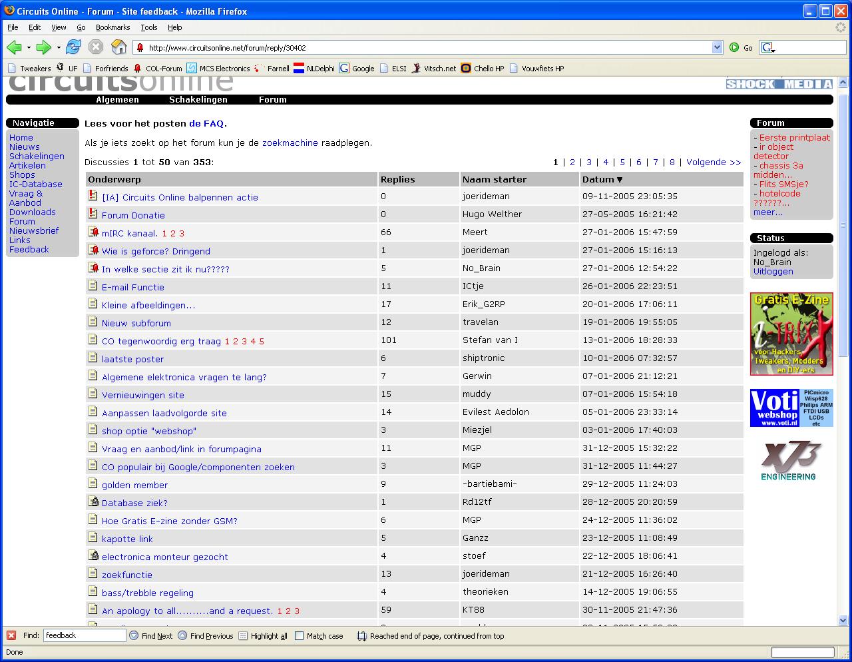The height and width of the screenshot is (662, 852).
Task: Open the Bookmarks menu
Action: coord(112,27)
